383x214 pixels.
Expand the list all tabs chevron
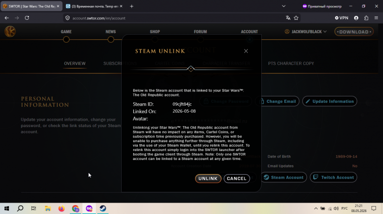(x=284, y=6)
